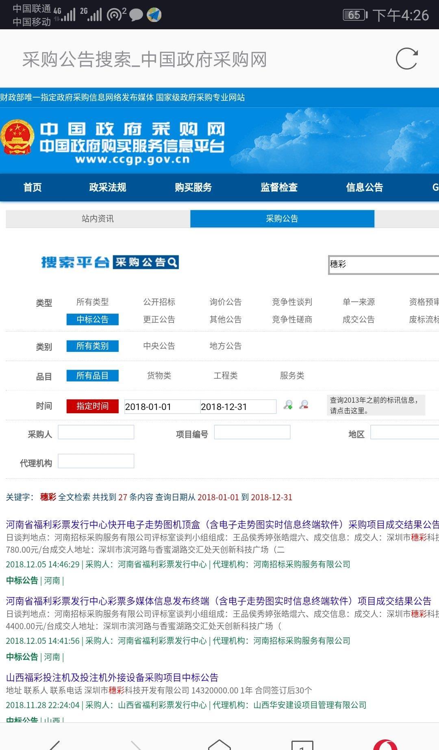
Task: Select the 所有品目 item filter
Action: pyautogui.click(x=93, y=375)
